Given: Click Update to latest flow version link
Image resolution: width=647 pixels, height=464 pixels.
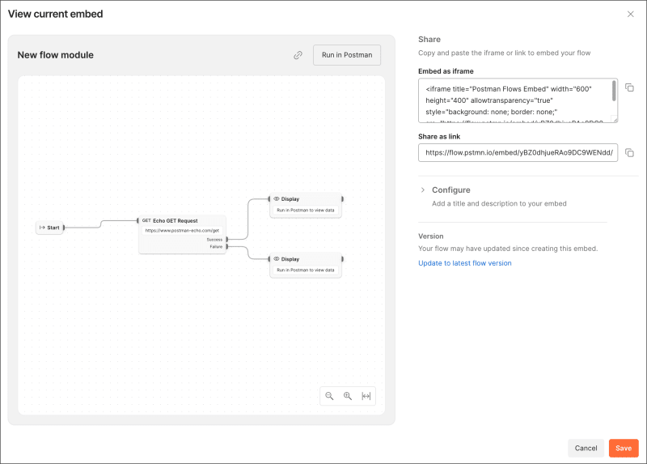Looking at the screenshot, I should pyautogui.click(x=464, y=263).
